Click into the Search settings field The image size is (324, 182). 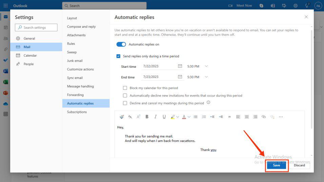(x=36, y=27)
